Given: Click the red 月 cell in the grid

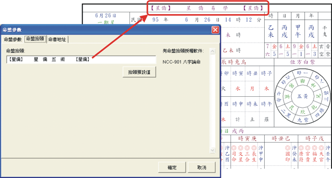Looking at the screenshot, I should [252, 89].
